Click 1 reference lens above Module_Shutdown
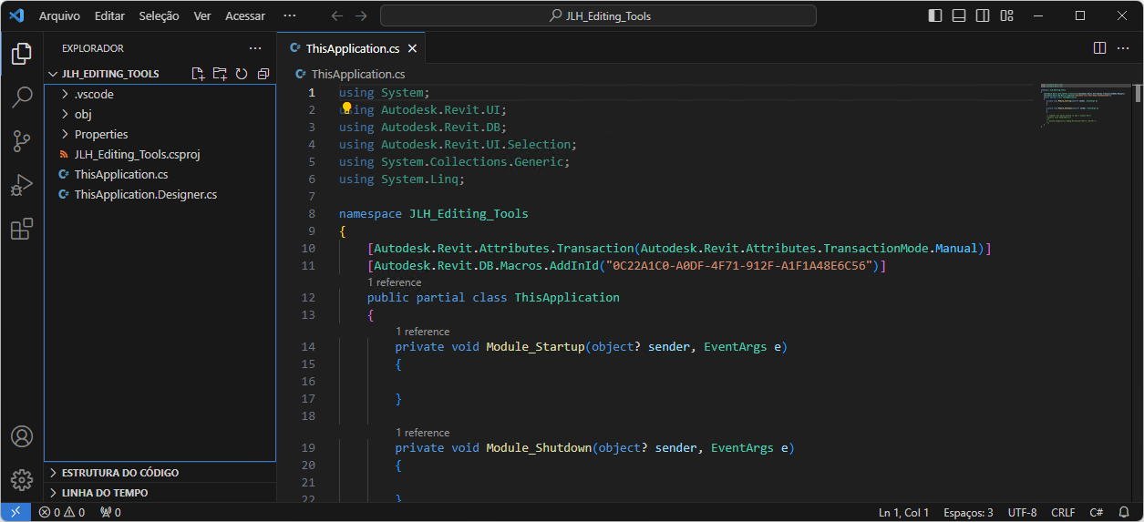Screen dimensions: 1144x522 tap(422, 433)
